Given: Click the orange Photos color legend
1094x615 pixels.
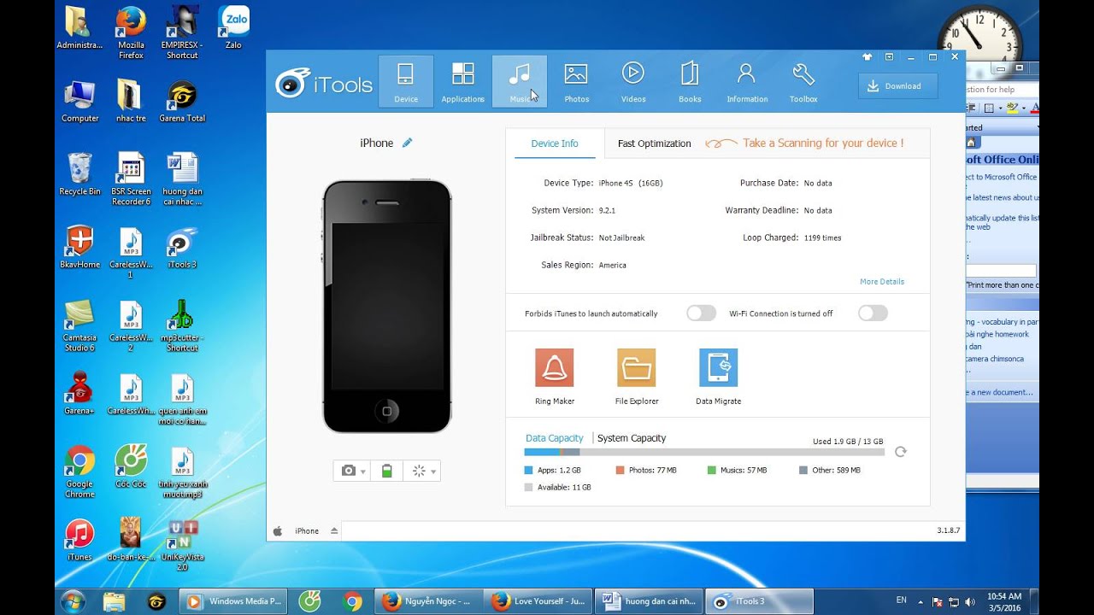Looking at the screenshot, I should click(x=621, y=471).
